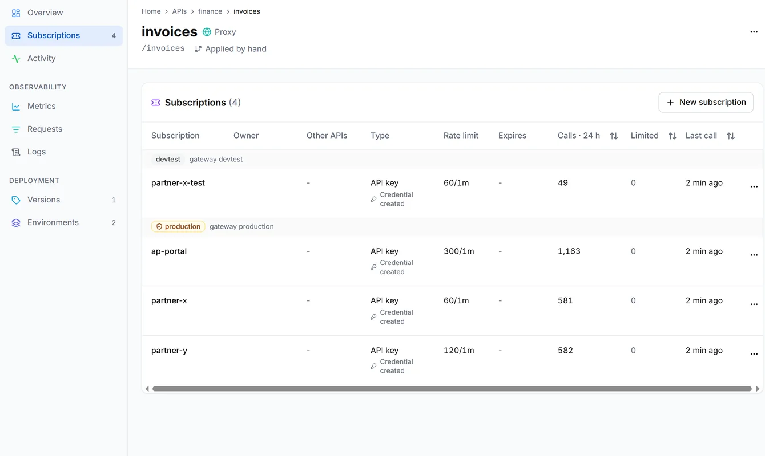Click the globe Proxy icon
Viewport: 765px width, 456px height.
pos(207,32)
